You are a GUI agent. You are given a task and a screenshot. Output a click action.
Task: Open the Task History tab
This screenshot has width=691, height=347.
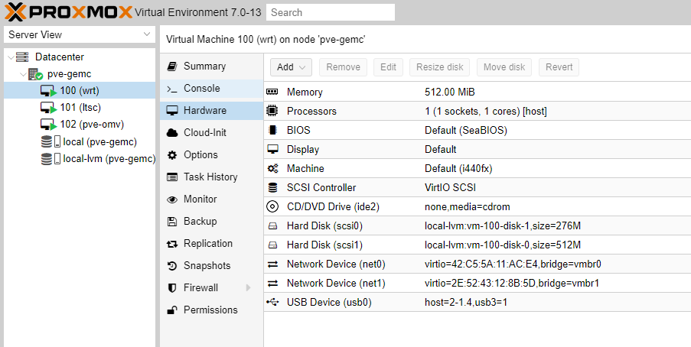211,177
